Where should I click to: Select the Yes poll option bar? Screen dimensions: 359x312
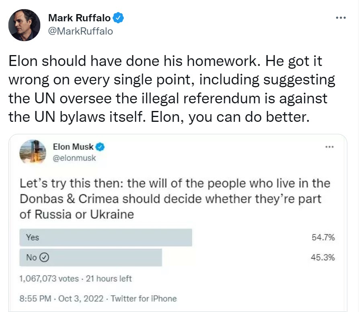tap(106, 238)
